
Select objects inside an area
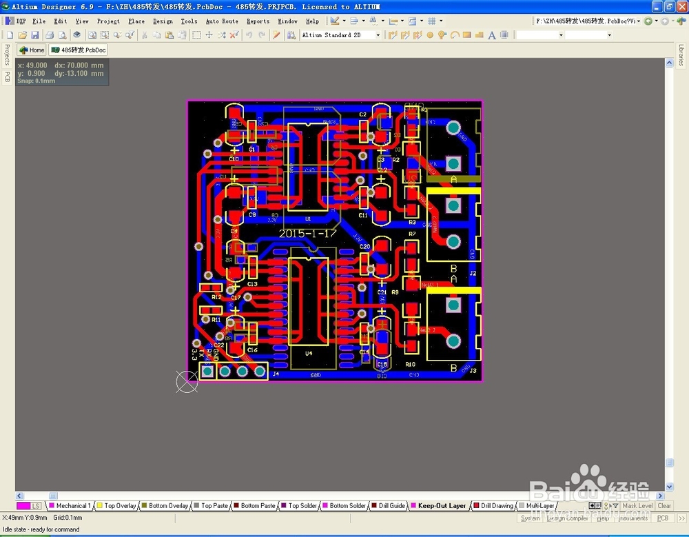(x=197, y=35)
